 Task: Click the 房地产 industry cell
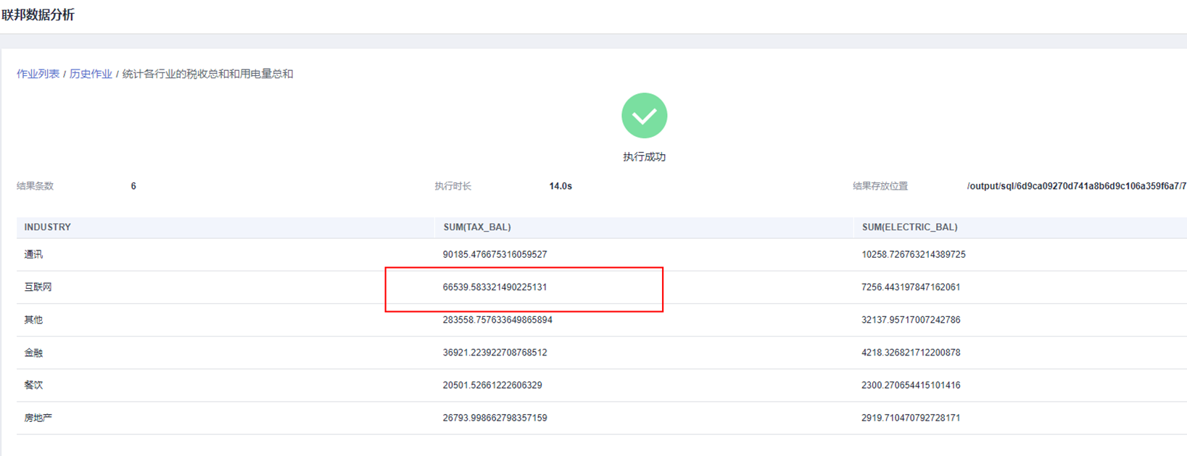coord(38,418)
